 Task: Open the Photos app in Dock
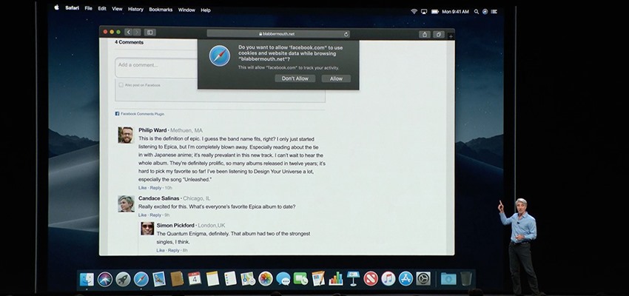[265, 279]
